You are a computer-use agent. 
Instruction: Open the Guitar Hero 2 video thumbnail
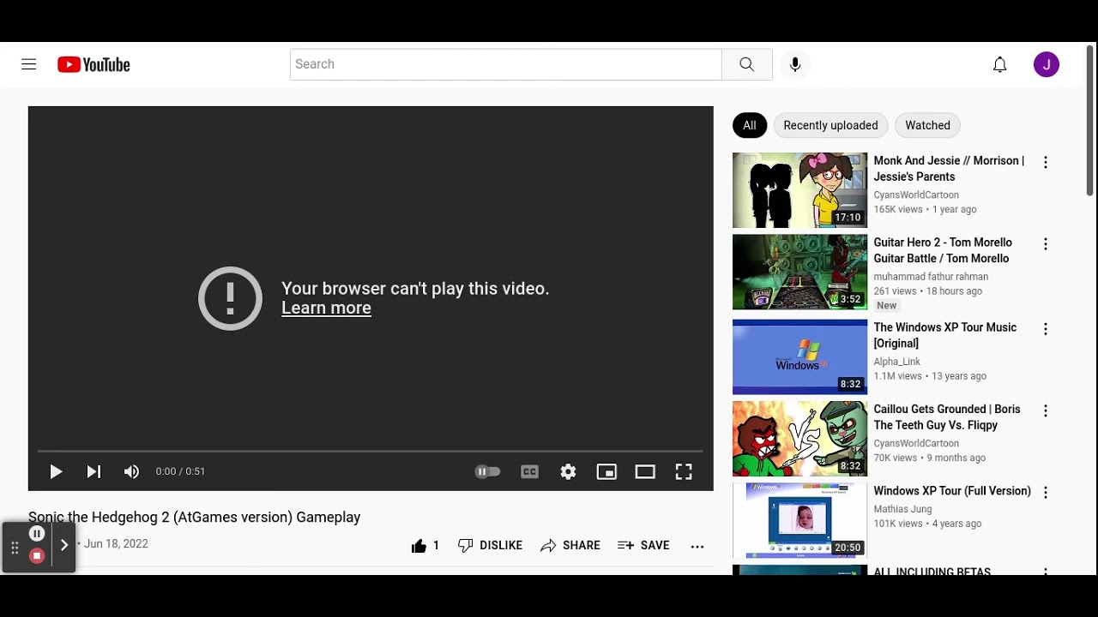point(799,272)
